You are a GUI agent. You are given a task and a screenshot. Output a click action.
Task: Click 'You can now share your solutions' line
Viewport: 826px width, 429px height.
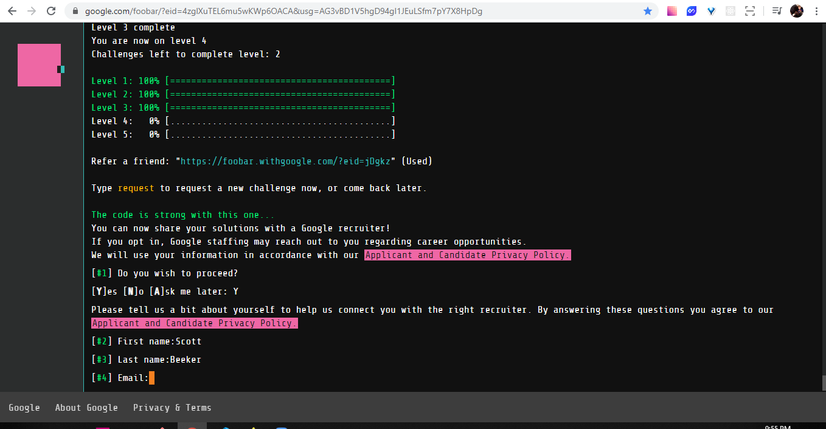(241, 228)
